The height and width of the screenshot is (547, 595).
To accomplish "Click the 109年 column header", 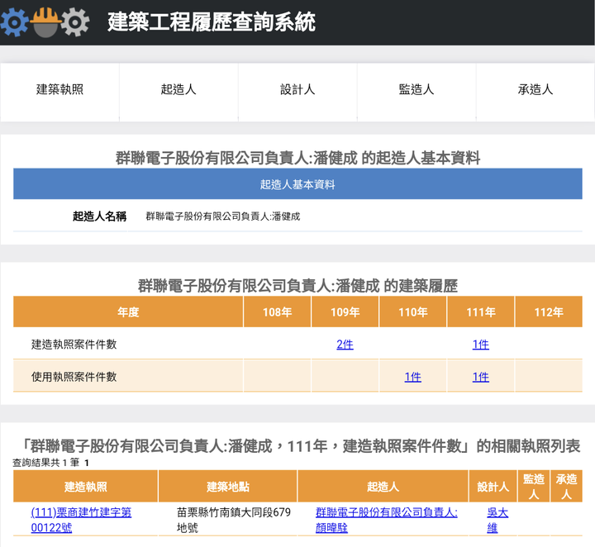I will (x=345, y=312).
